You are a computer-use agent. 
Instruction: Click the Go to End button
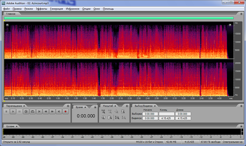pyautogui.click(x=59, y=111)
